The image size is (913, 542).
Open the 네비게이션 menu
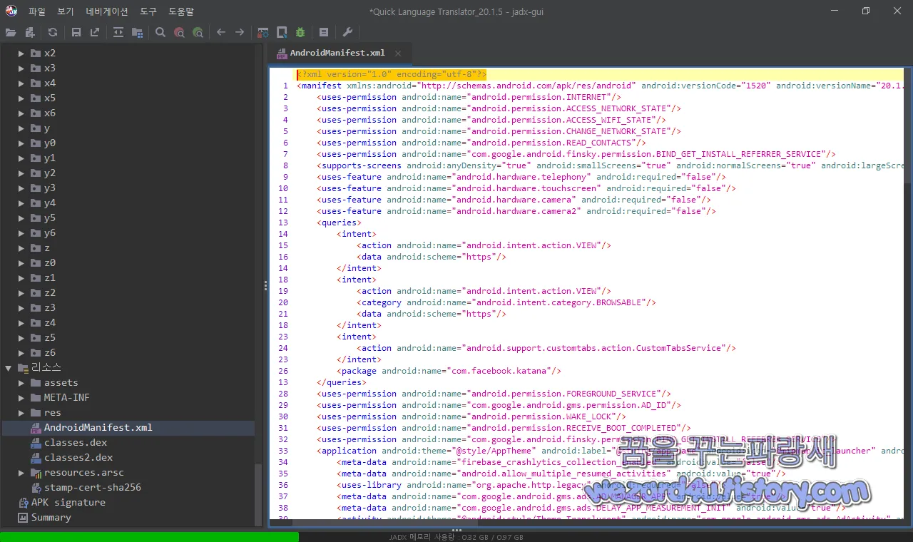[107, 11]
